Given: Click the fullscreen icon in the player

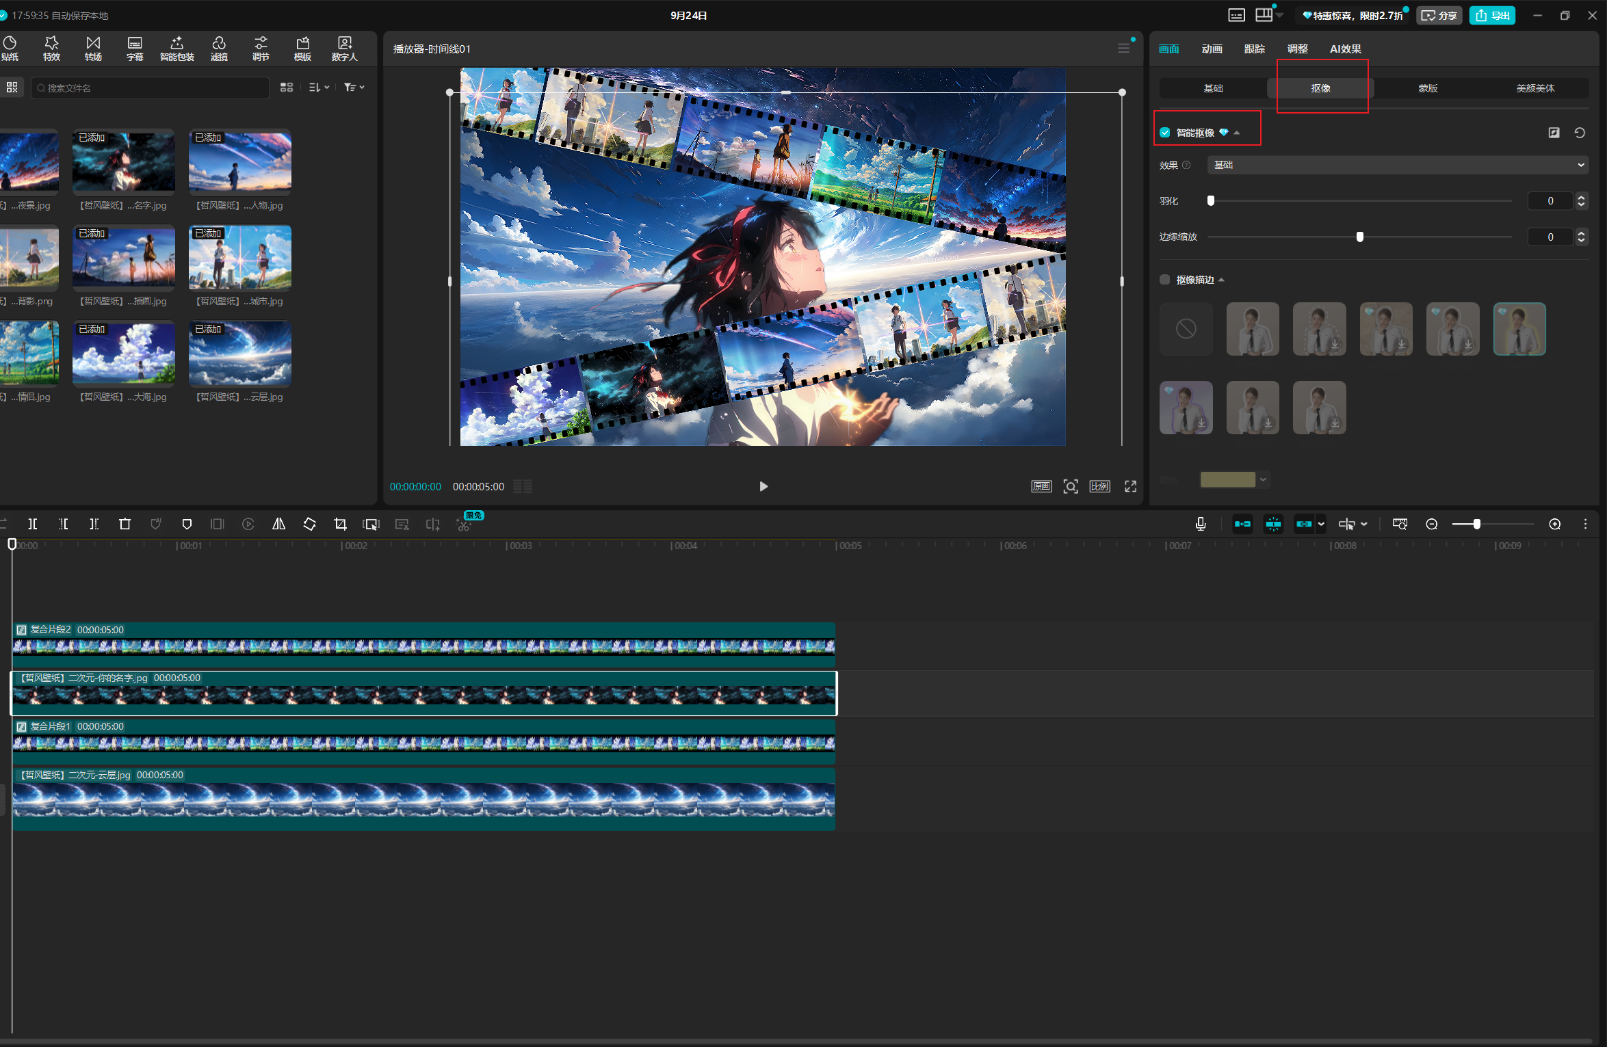Looking at the screenshot, I should (1130, 486).
